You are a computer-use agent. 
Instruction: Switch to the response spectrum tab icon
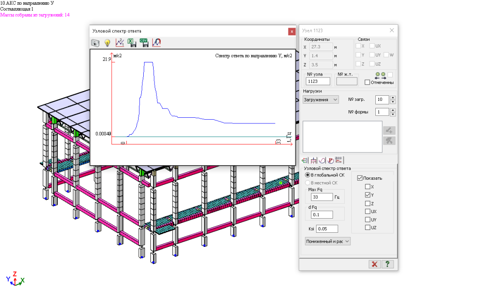[x=339, y=160]
